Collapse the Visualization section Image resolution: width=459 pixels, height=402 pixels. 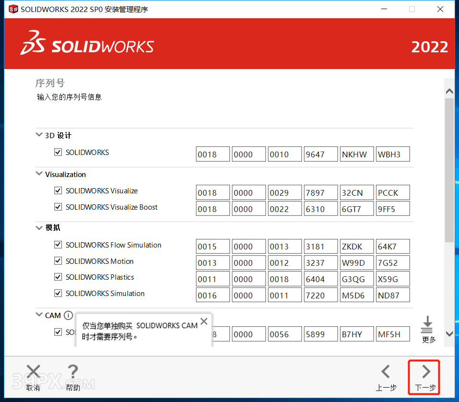39,174
